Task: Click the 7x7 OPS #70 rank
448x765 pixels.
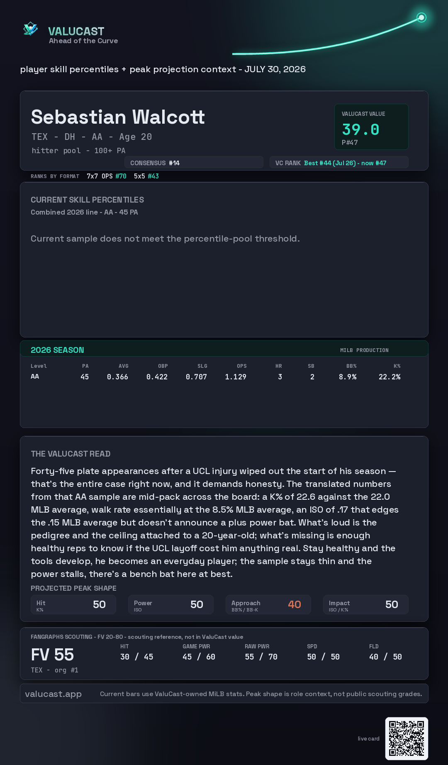Action: point(107,176)
